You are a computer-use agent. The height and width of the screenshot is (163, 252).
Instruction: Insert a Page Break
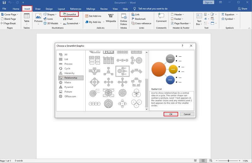(x=9, y=23)
